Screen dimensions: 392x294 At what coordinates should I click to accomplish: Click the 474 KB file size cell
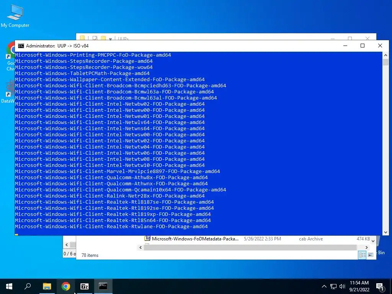tap(363, 239)
